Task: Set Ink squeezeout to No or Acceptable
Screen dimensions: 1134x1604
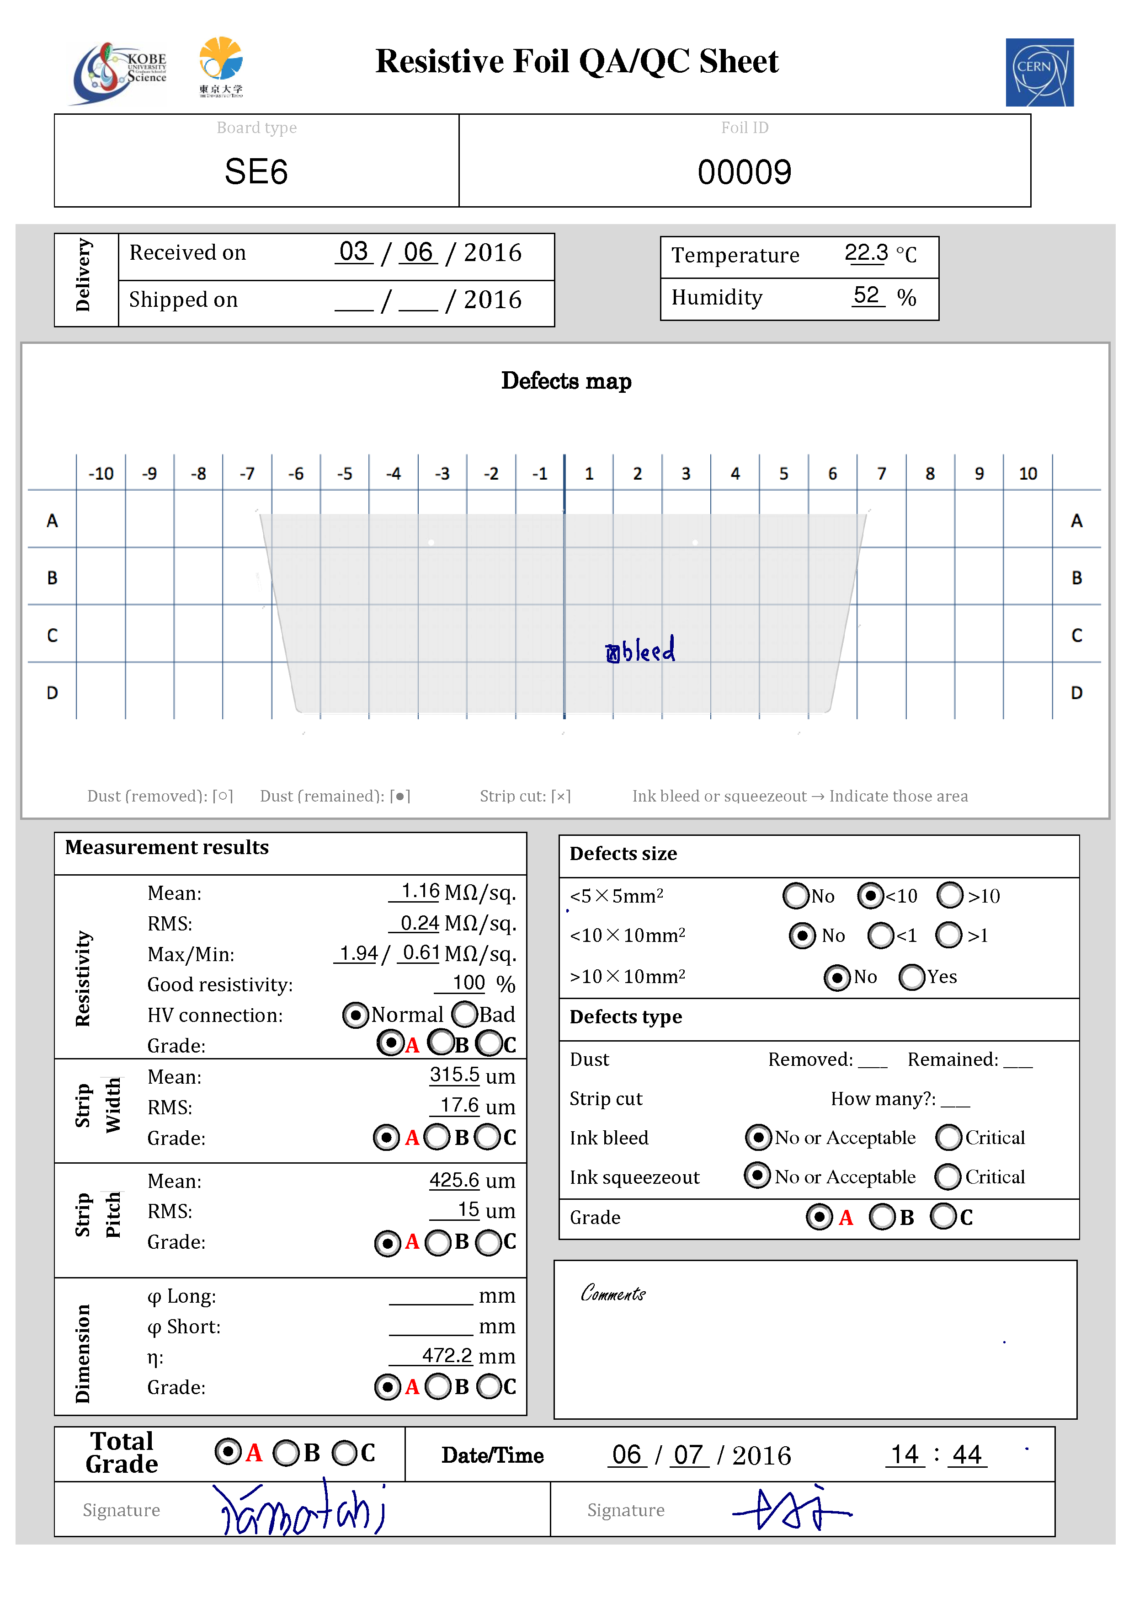Action: coord(758,1176)
